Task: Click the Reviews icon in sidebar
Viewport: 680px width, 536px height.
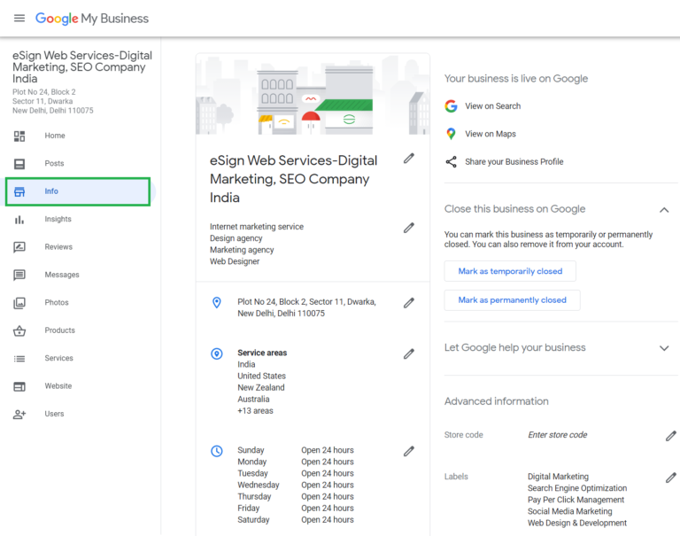Action: tap(19, 247)
